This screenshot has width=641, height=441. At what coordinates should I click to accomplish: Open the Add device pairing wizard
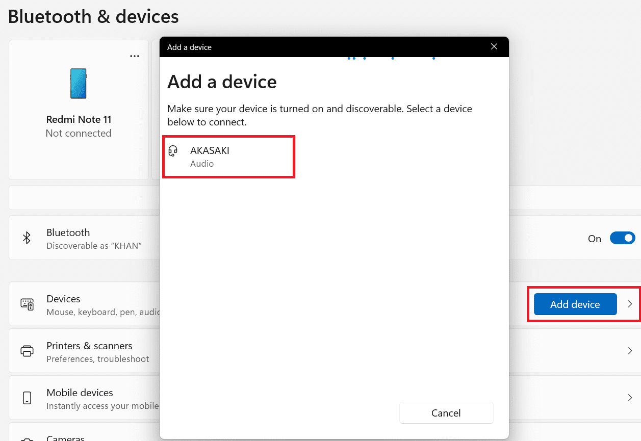(575, 304)
